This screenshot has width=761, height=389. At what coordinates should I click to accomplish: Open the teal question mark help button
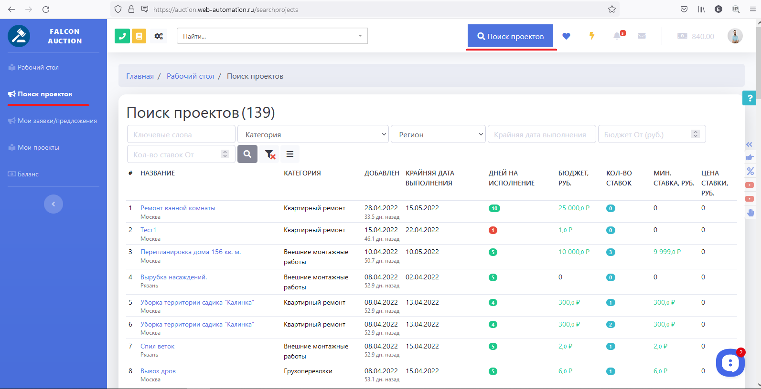point(750,98)
